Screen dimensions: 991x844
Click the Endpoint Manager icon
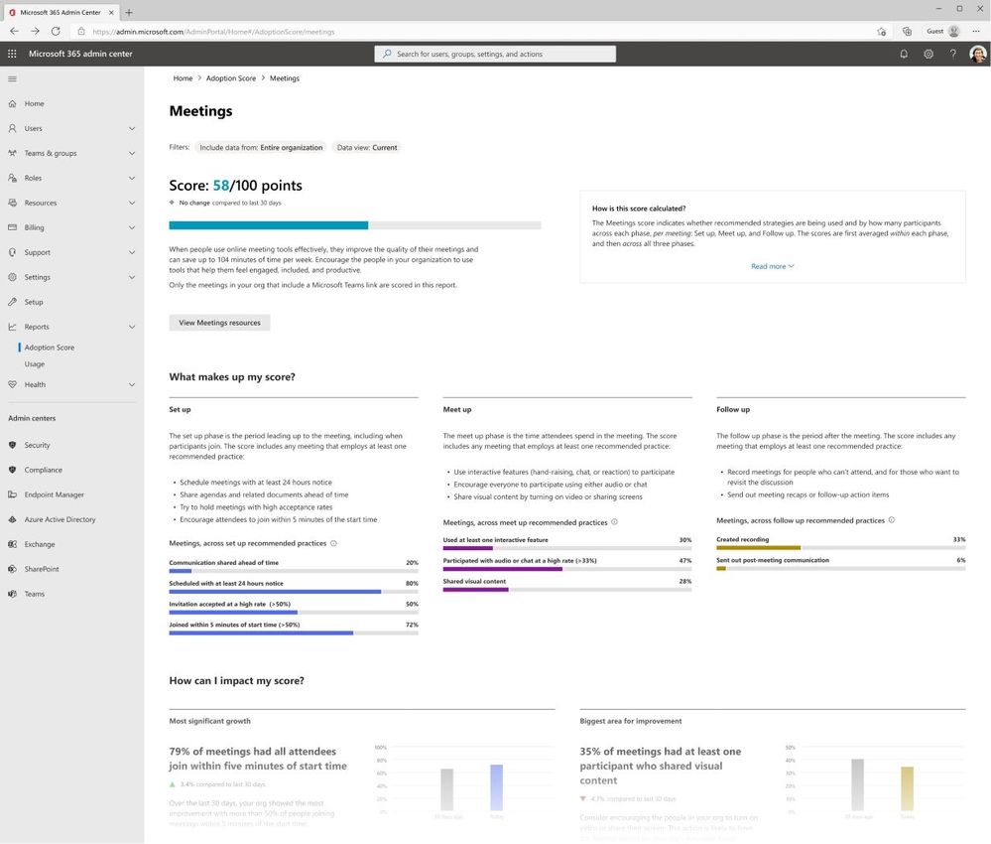pyautogui.click(x=12, y=494)
